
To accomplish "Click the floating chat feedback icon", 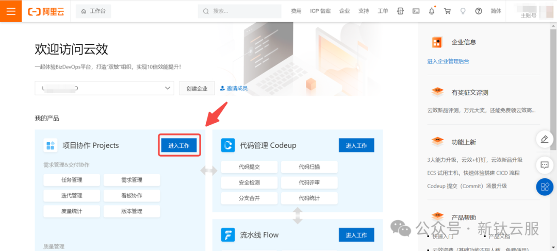I will coord(544,165).
